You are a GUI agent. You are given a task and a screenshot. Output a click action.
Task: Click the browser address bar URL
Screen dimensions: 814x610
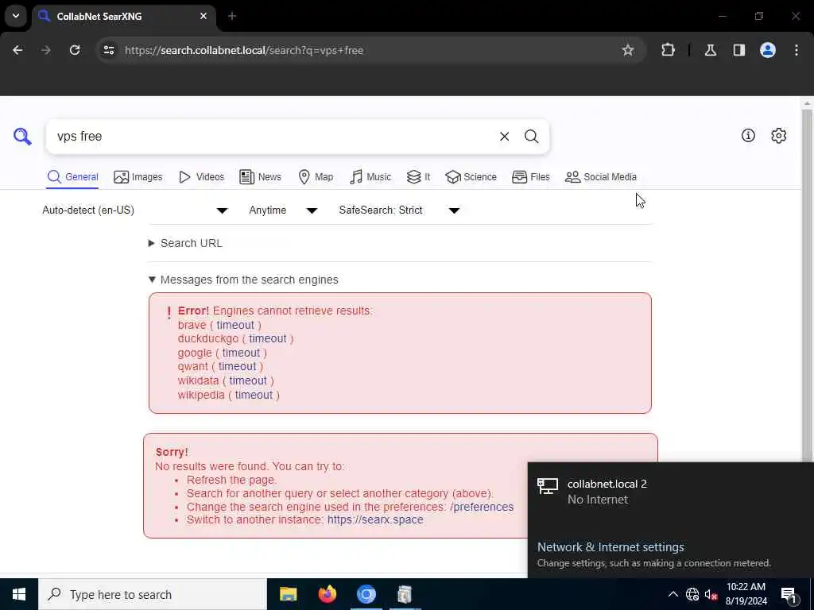point(244,50)
